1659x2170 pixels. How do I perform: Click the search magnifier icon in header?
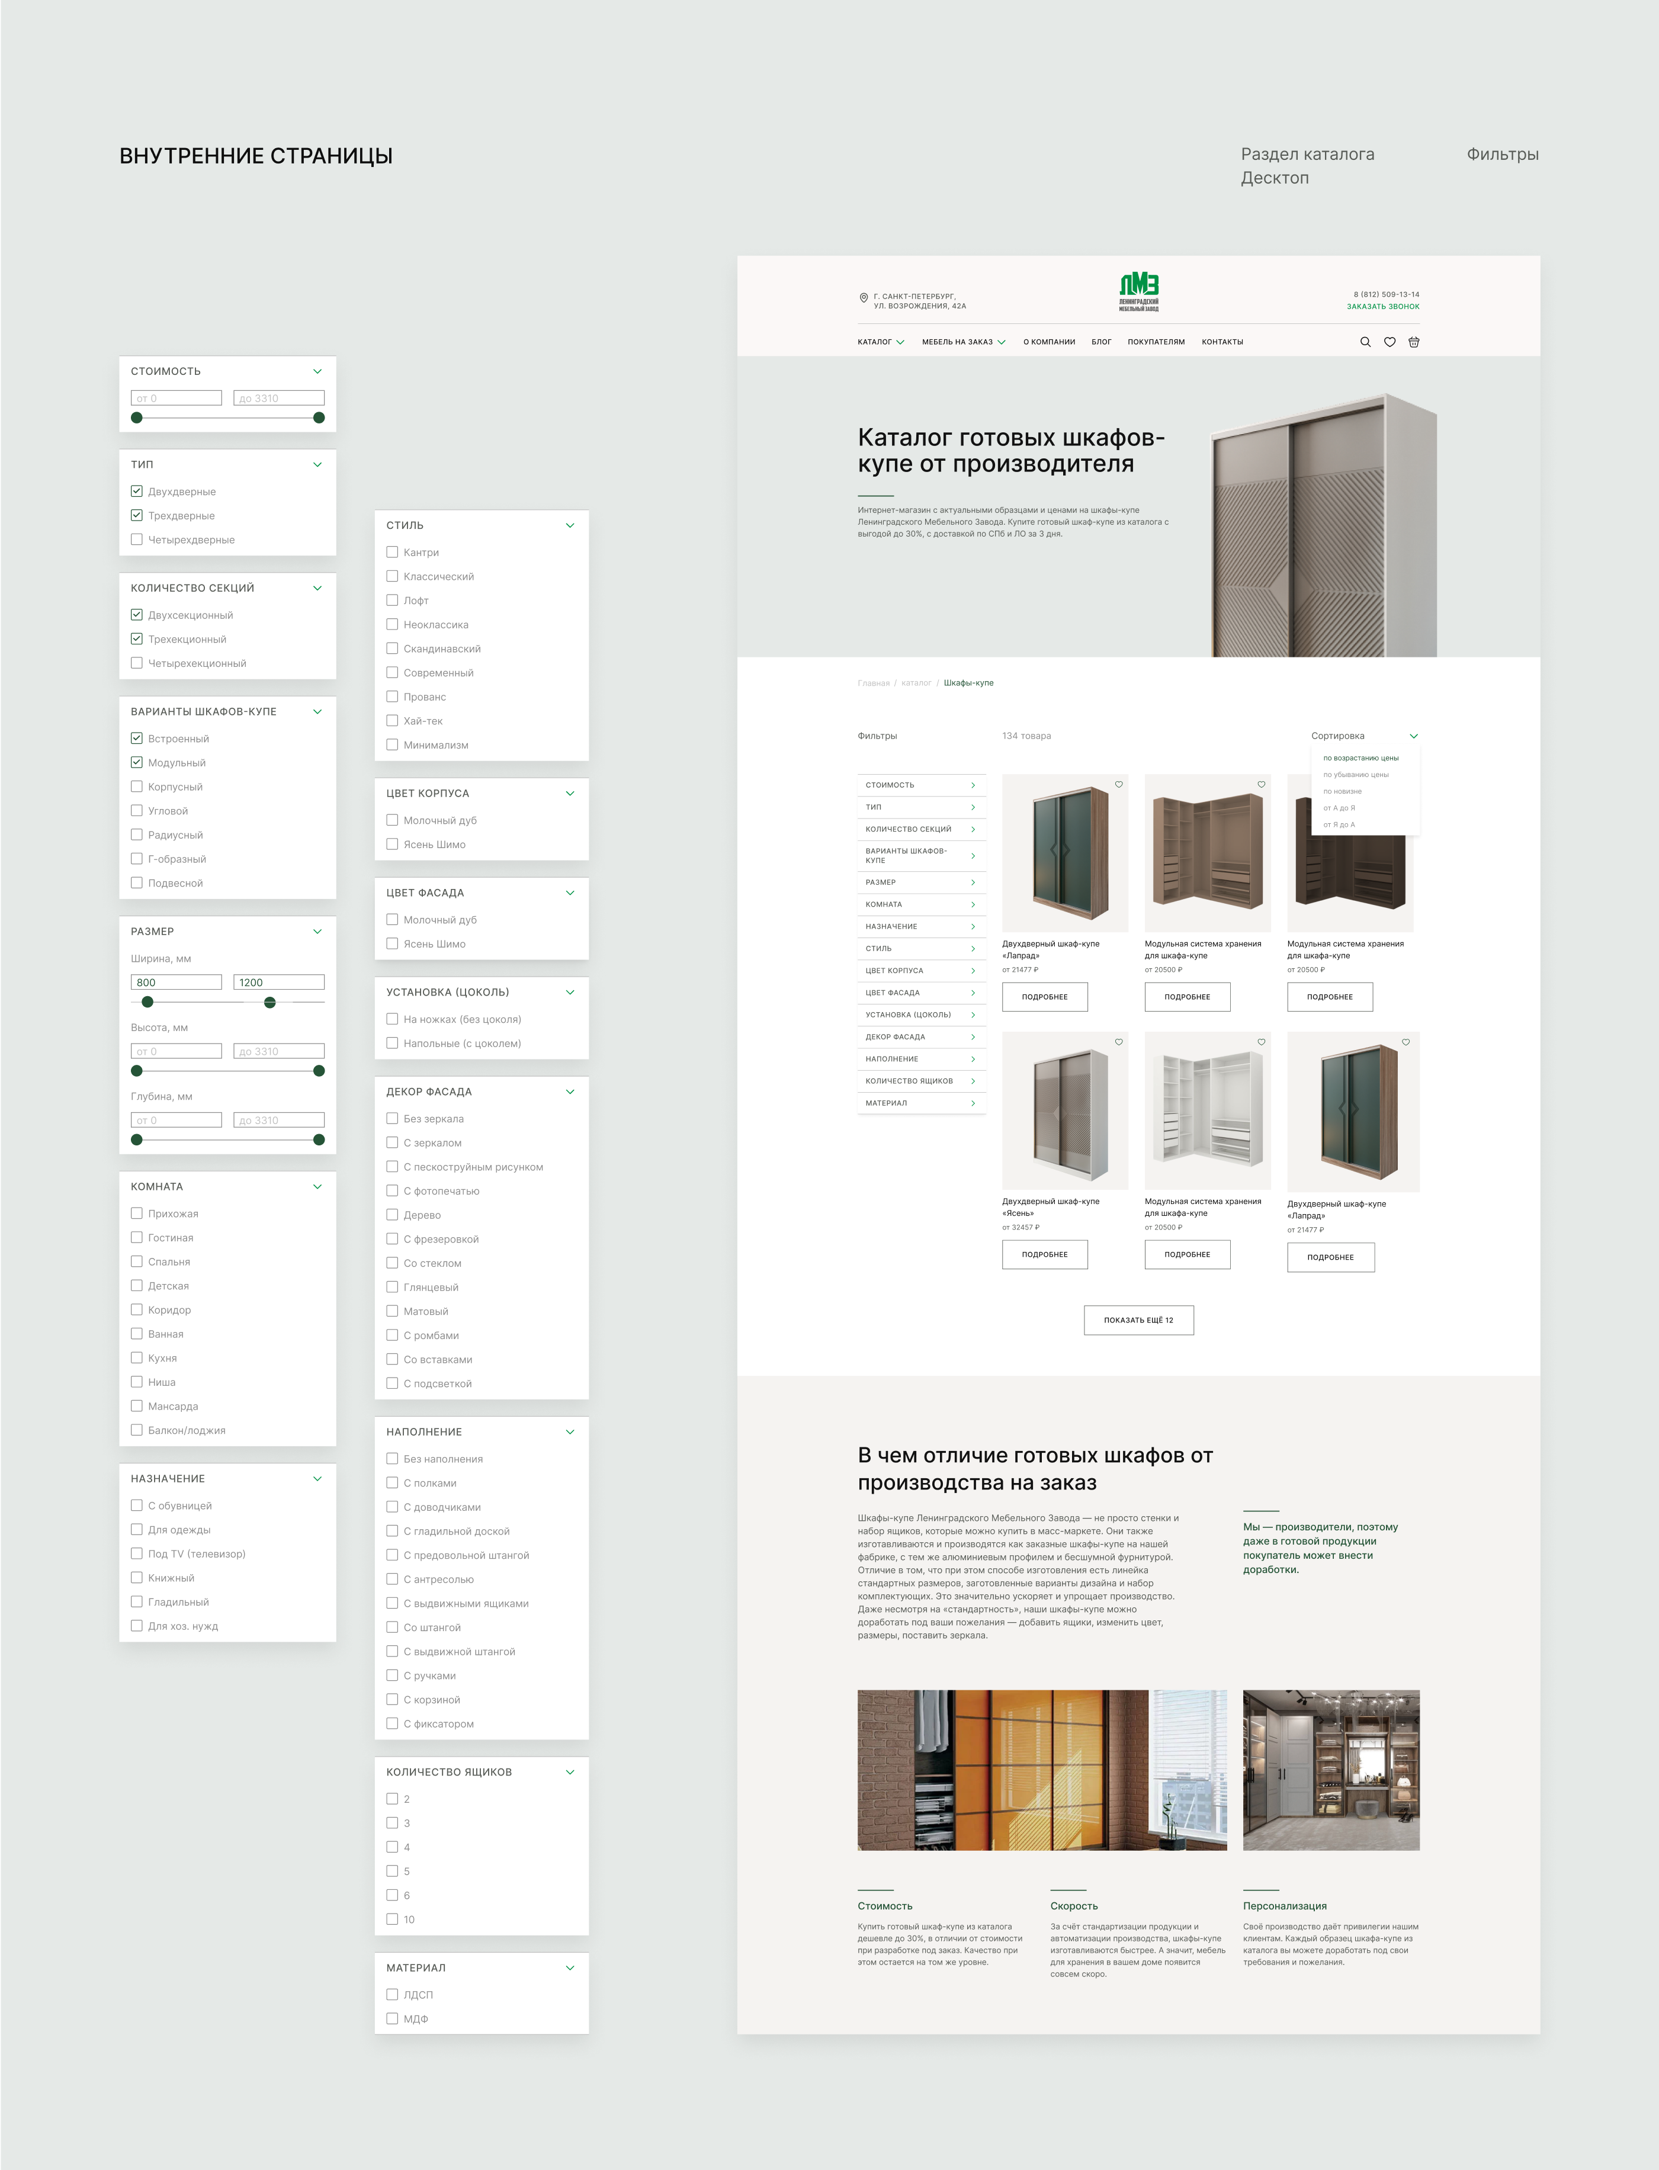(x=1365, y=342)
